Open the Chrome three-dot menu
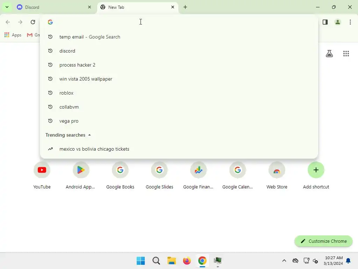 point(350,22)
